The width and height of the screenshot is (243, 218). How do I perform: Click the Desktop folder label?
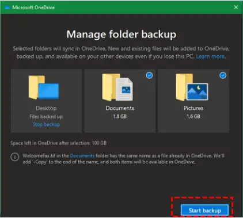[46, 108]
